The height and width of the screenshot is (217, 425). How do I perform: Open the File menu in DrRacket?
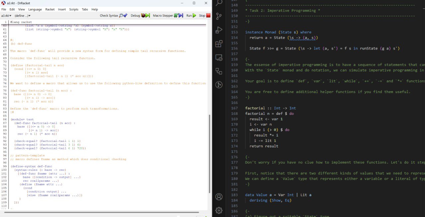[x=4, y=9]
